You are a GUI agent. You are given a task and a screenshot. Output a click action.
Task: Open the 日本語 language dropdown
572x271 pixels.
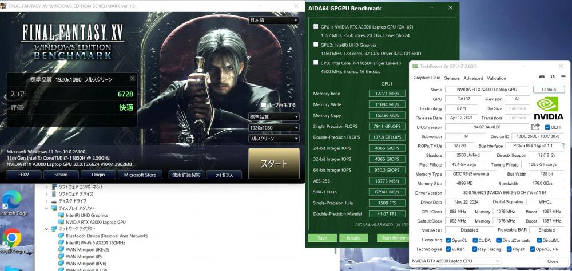pos(273,21)
